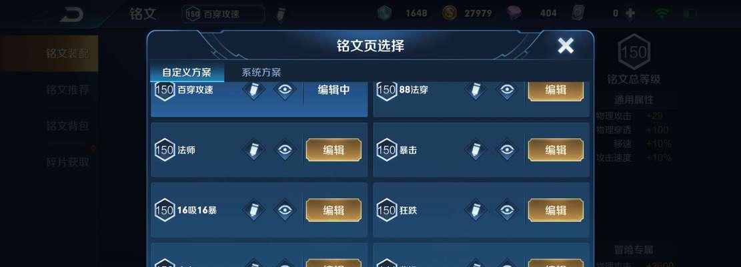Click pencil icon for 狂跌 page

pos(476,210)
